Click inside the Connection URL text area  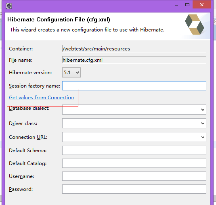(131, 137)
